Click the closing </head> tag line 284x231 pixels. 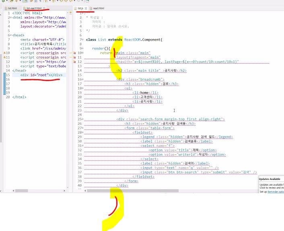[19, 71]
